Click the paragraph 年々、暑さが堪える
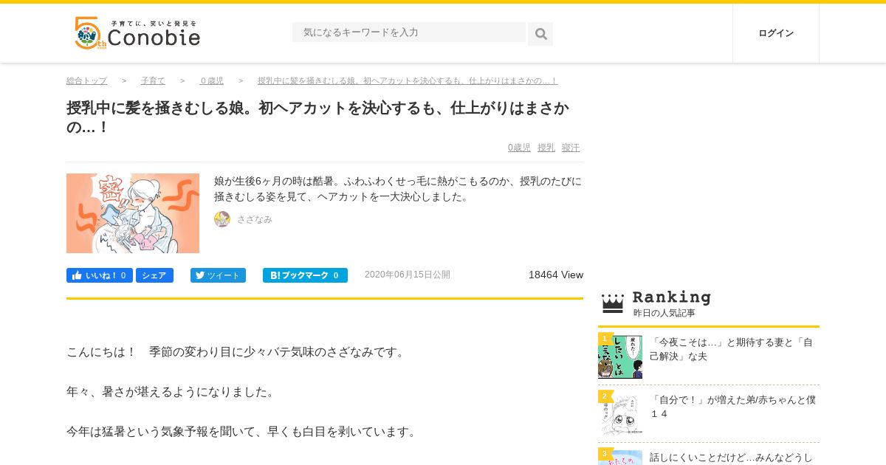This screenshot has height=465, width=886. (x=172, y=392)
